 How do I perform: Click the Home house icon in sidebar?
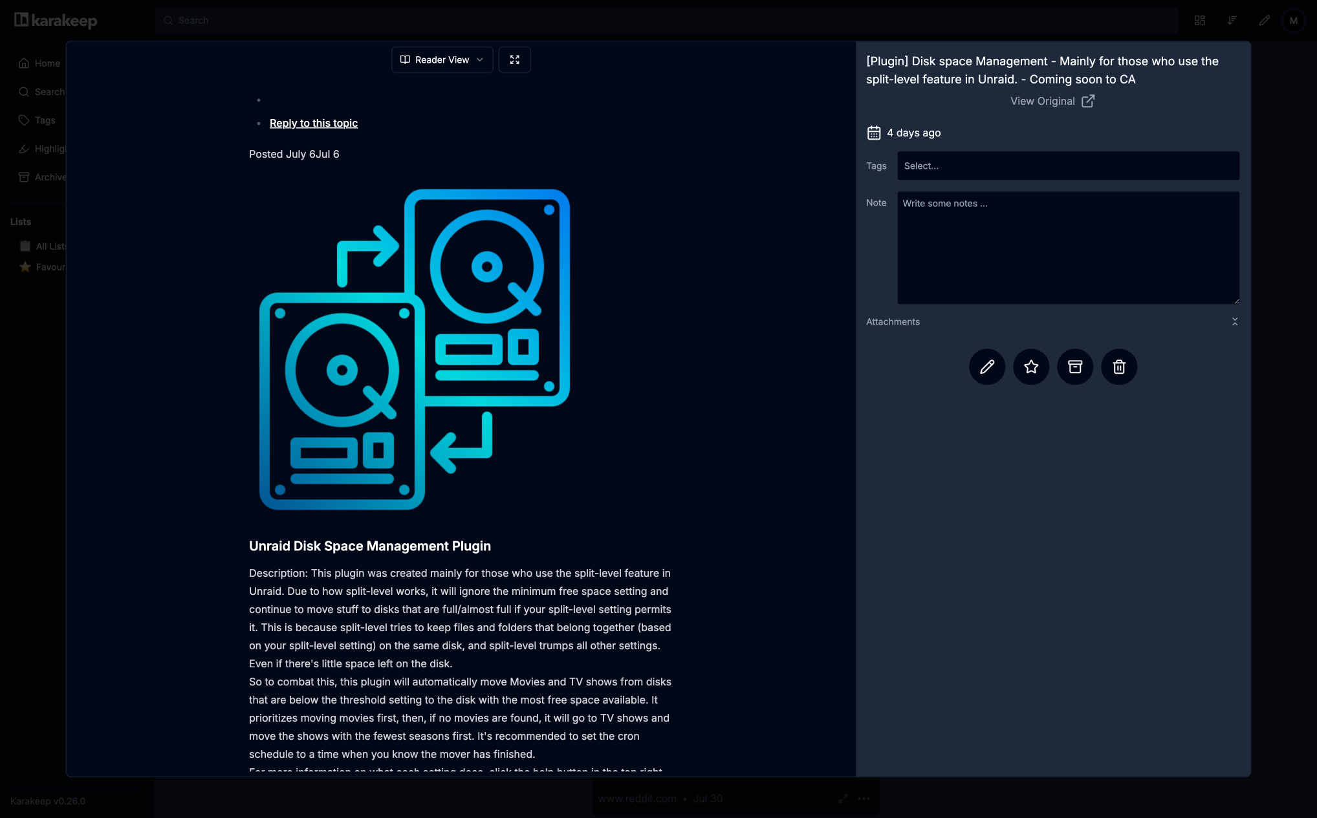[24, 63]
